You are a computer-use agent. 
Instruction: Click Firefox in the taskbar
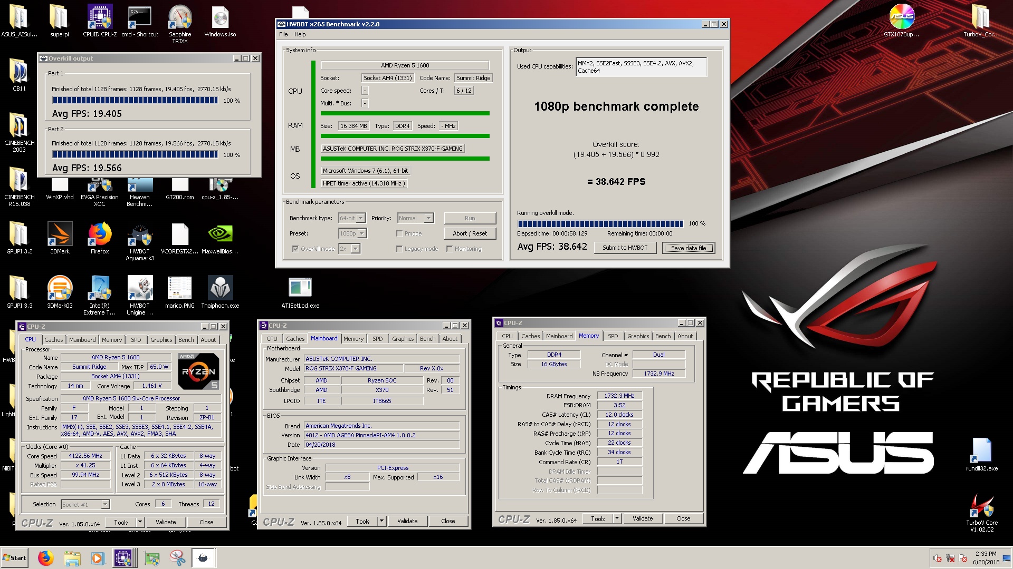click(46, 558)
